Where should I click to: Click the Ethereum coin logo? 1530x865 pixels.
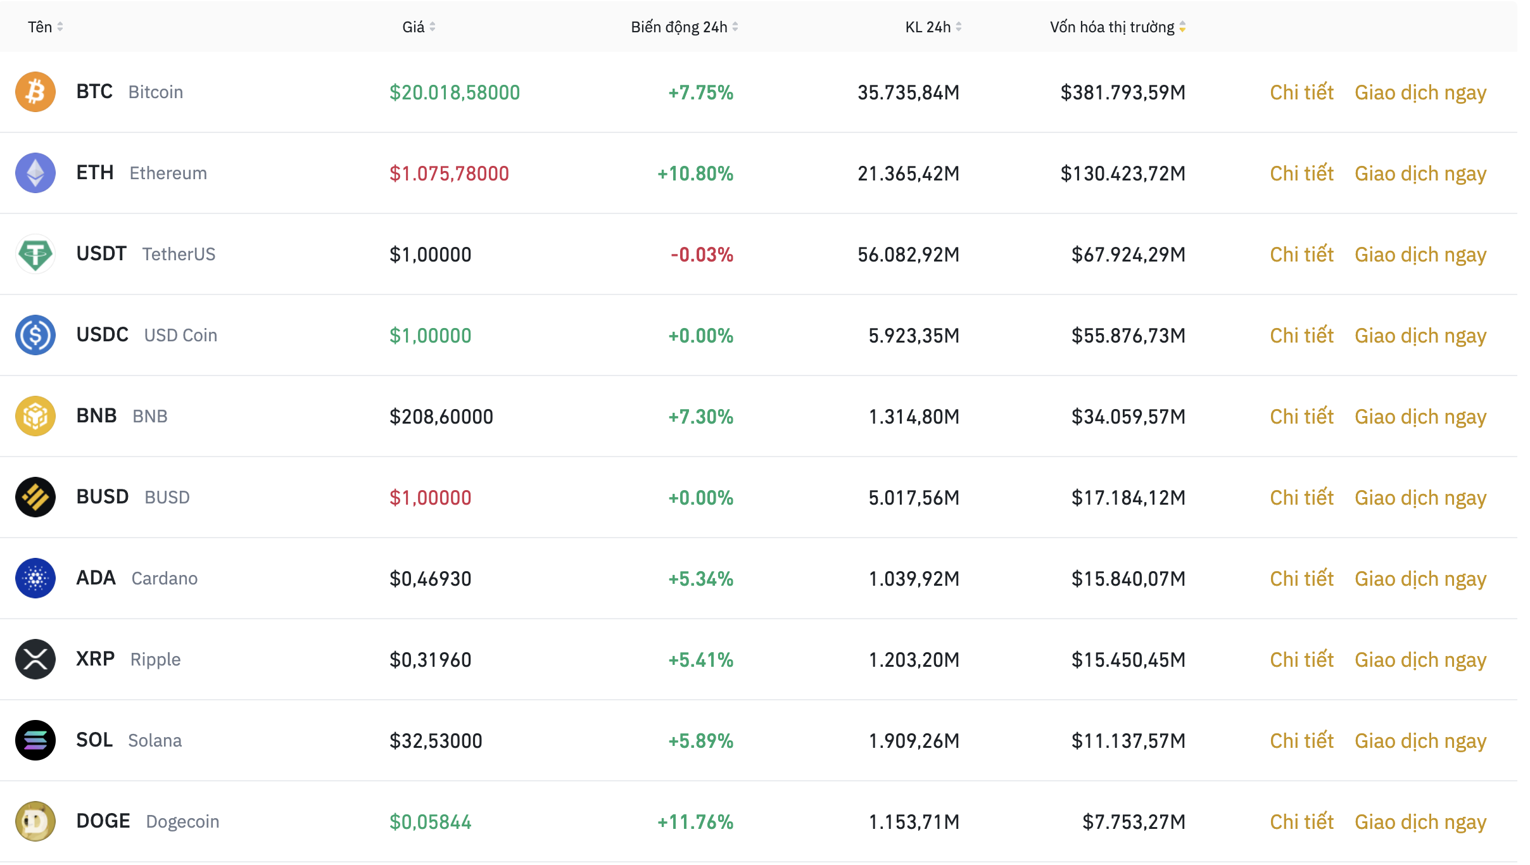(35, 173)
